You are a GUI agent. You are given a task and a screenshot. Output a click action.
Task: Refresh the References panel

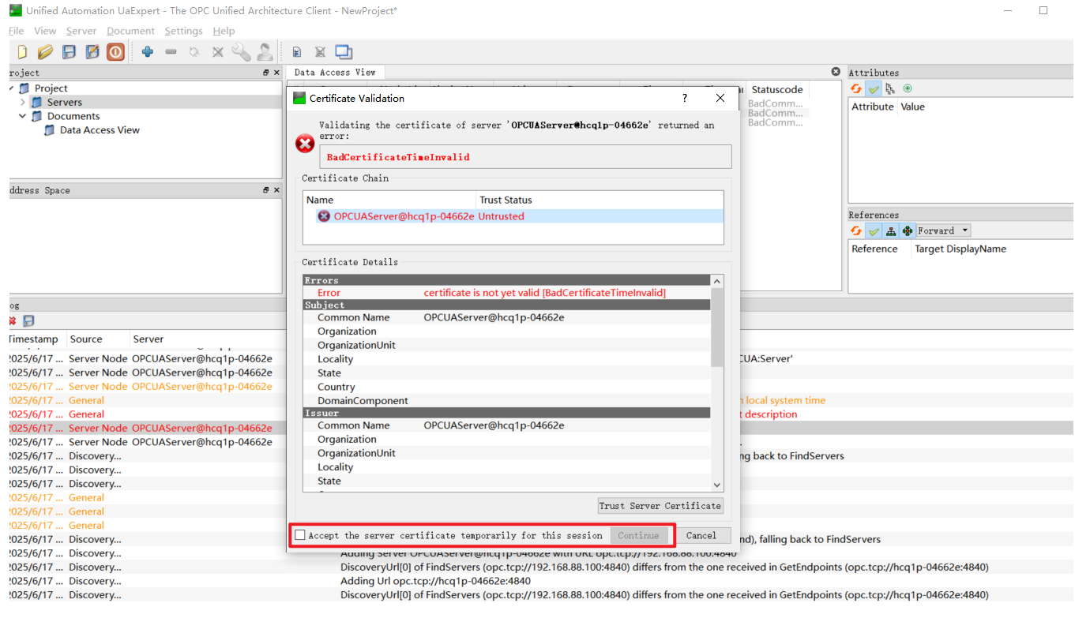point(856,230)
